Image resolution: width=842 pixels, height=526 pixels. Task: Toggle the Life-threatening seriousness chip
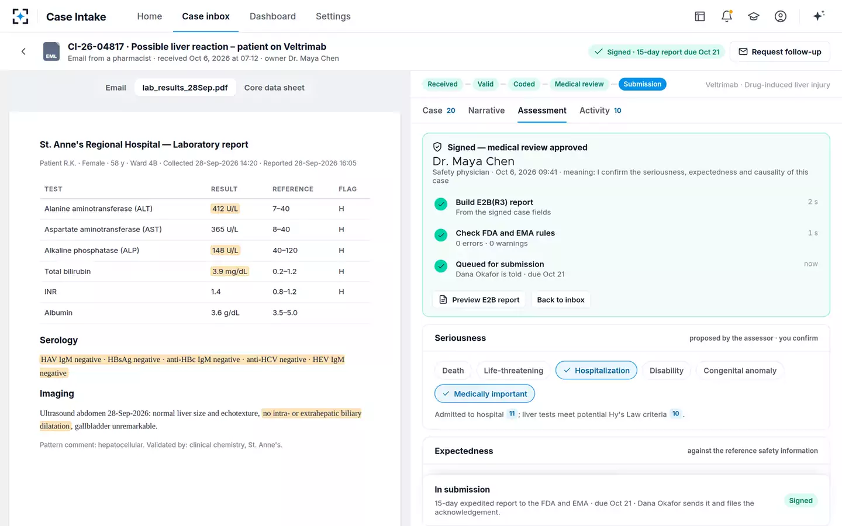[513, 371]
